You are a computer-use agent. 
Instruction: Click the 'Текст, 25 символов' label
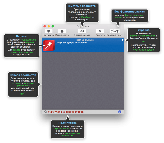[x=85, y=40]
